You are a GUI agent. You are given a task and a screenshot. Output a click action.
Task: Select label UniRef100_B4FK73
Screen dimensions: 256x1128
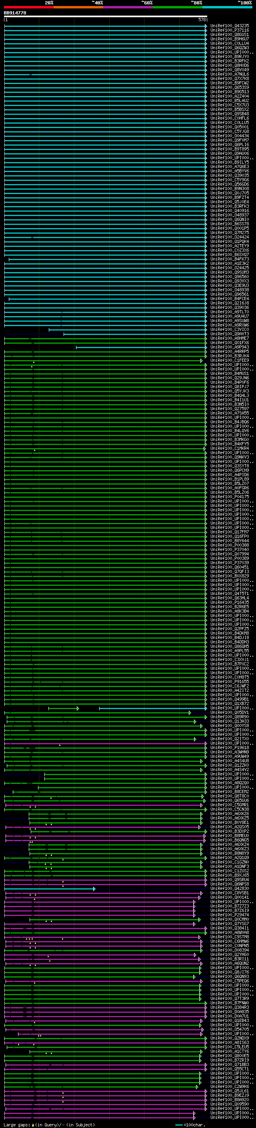pyautogui.click(x=230, y=259)
